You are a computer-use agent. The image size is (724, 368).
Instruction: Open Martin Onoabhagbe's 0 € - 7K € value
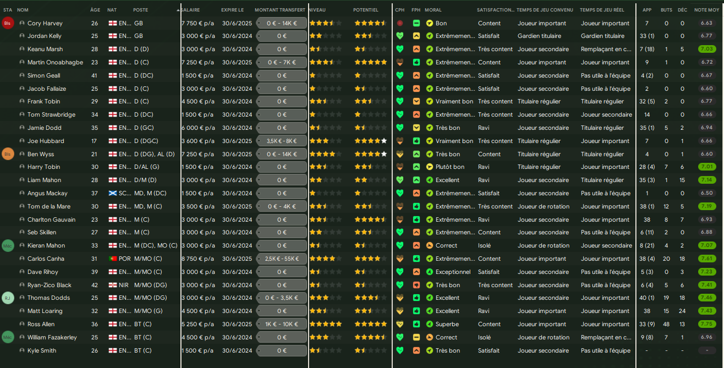tap(282, 62)
